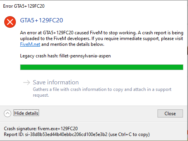Select the fillet-pennsylvania-aspen hash value
This screenshot has width=188, height=141.
point(85,56)
